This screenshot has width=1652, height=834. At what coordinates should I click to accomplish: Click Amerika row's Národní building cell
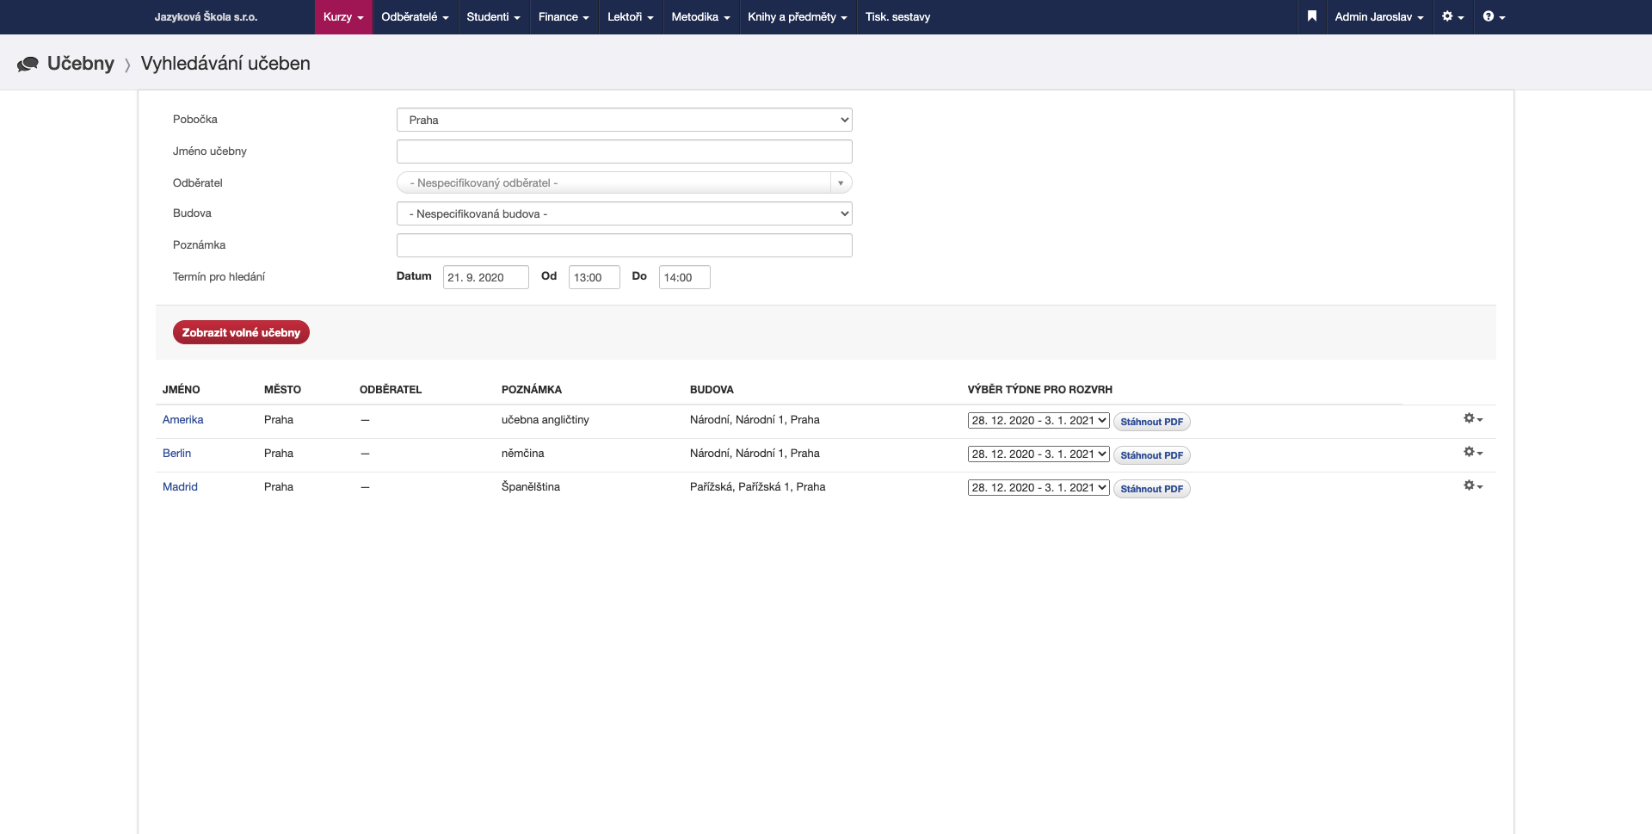(x=755, y=420)
